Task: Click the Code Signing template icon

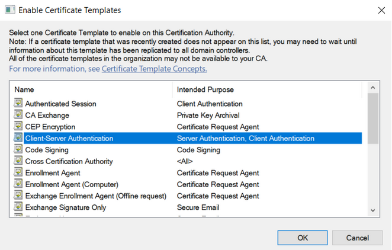Action: tap(18, 149)
